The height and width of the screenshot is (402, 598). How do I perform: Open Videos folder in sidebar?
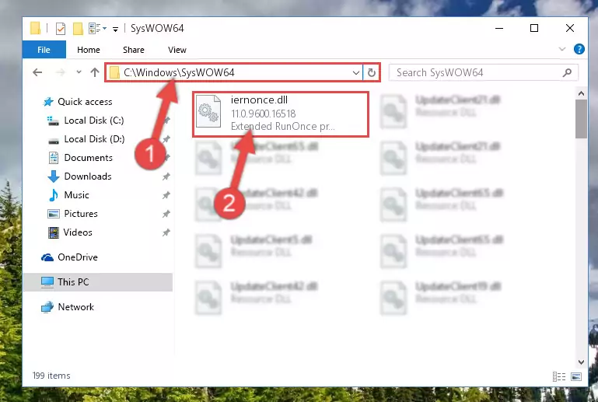click(78, 232)
